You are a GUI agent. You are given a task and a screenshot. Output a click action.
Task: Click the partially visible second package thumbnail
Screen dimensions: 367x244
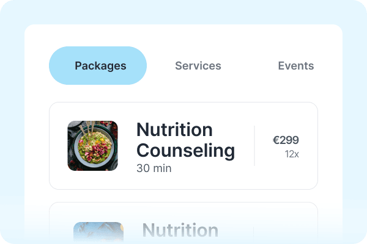point(98,231)
